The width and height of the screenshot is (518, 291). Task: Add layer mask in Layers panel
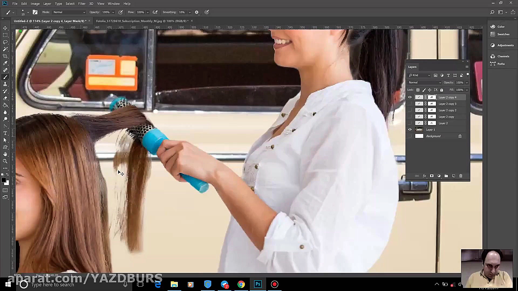click(x=432, y=176)
